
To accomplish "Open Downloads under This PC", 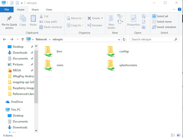I will point(18,127).
